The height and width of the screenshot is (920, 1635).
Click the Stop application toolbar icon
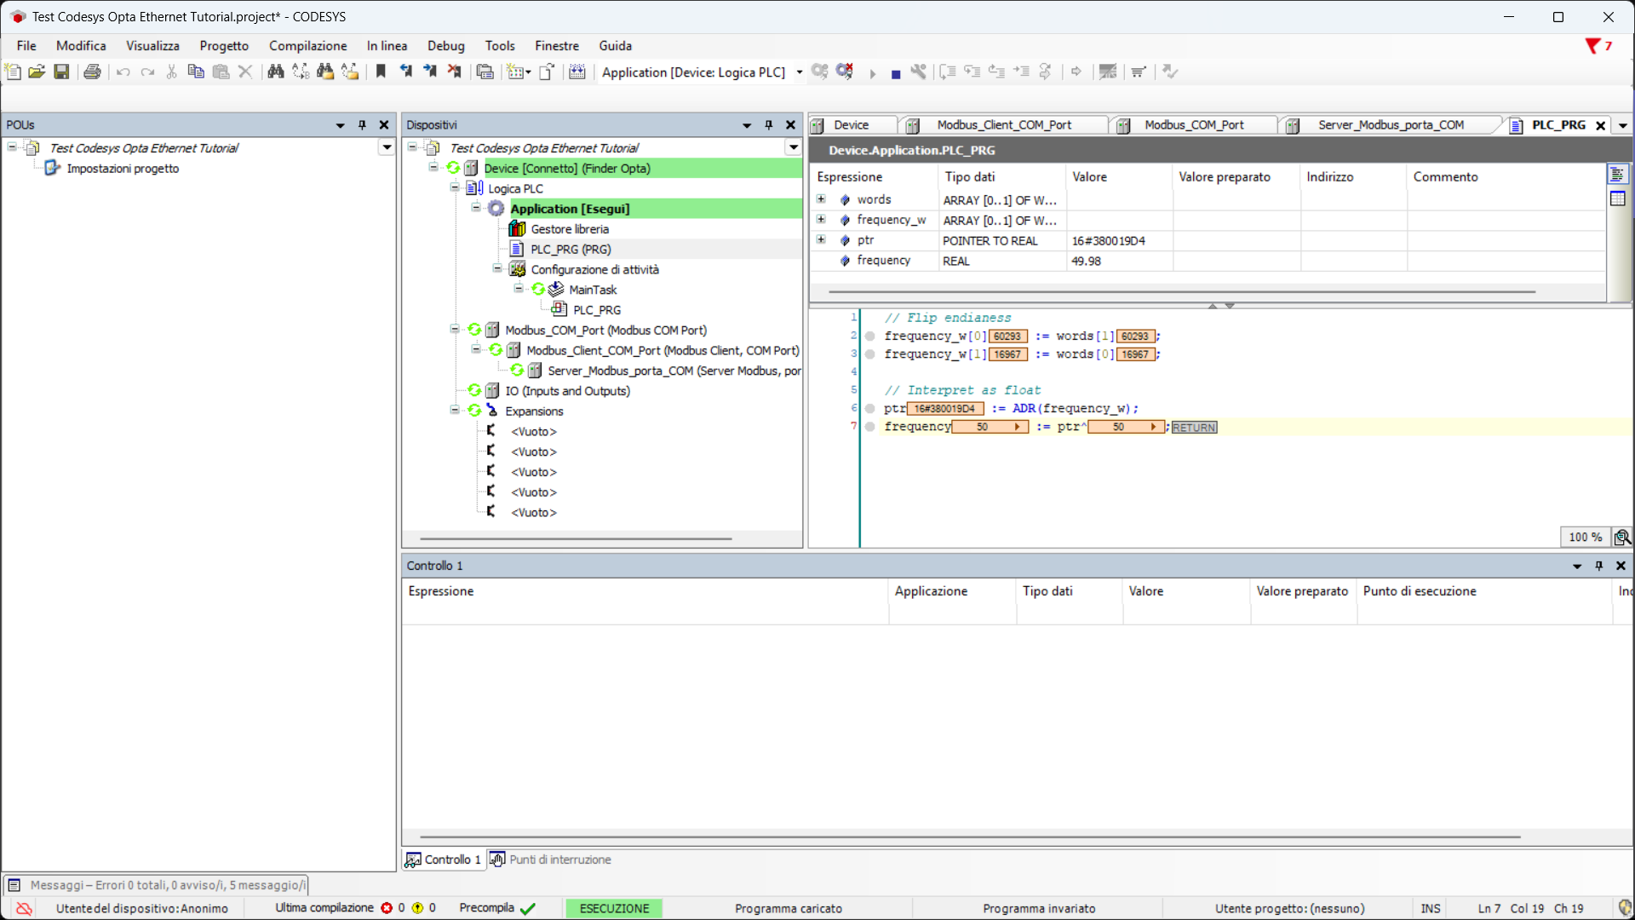[895, 72]
